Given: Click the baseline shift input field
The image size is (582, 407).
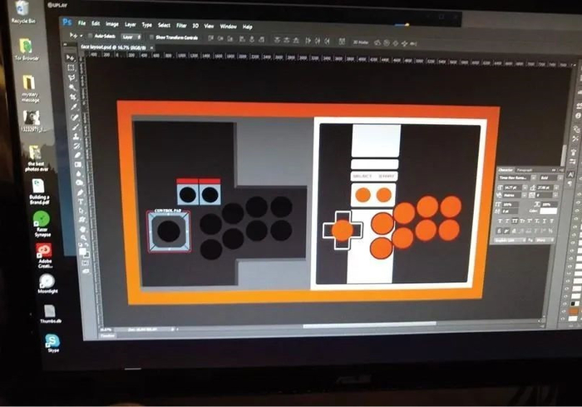Looking at the screenshot, I should click(x=510, y=211).
